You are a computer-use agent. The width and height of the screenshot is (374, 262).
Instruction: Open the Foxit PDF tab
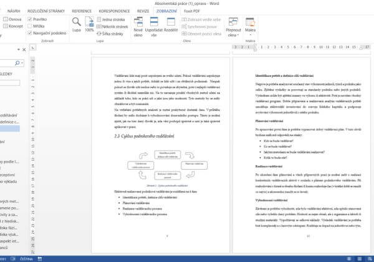coord(192,11)
